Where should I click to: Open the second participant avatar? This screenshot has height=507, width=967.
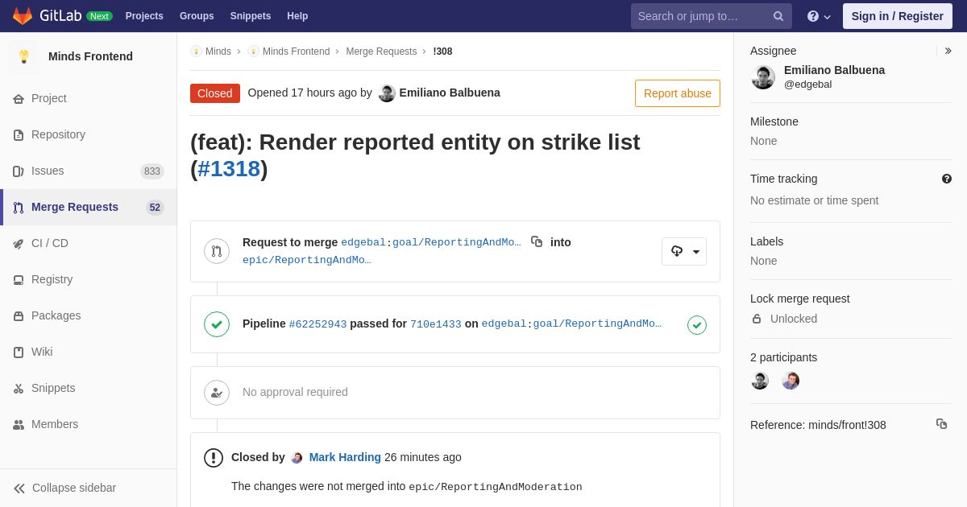791,381
